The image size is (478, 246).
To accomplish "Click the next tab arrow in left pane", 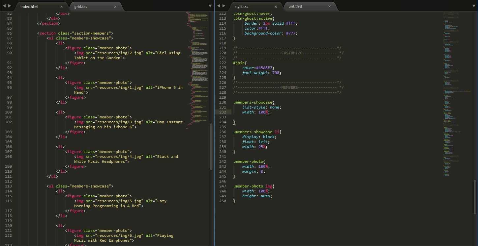I will [x=10, y=6].
